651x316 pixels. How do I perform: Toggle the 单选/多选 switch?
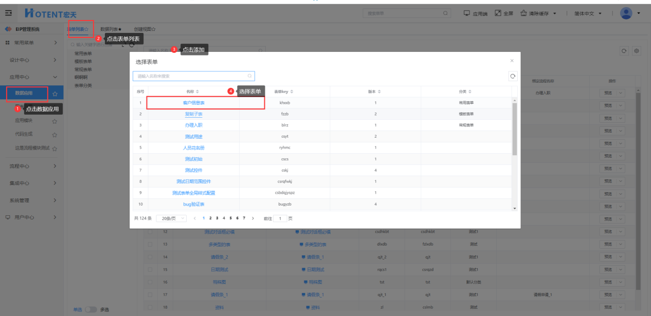[91, 309]
